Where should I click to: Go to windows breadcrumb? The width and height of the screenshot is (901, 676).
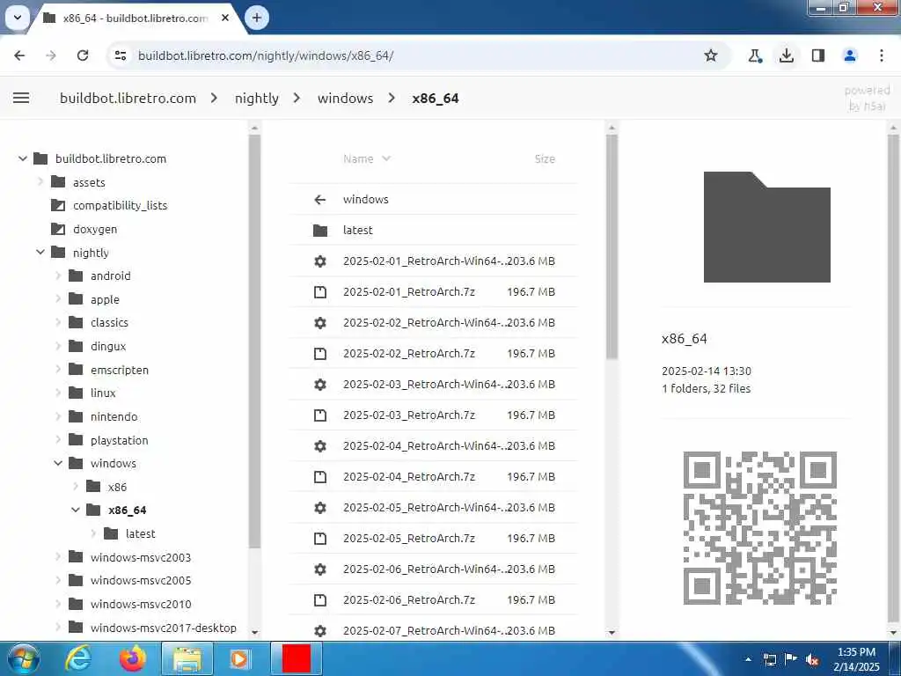(345, 99)
